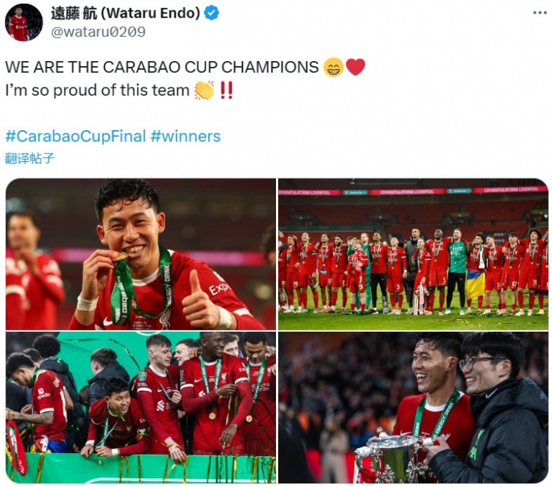
Task: Open photo of player biting medal
Action: click(x=141, y=254)
